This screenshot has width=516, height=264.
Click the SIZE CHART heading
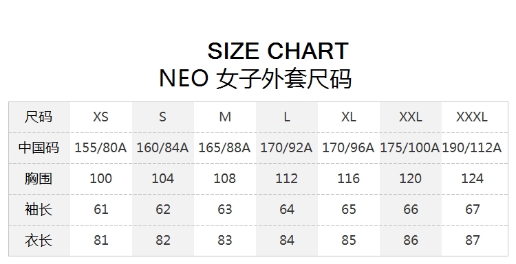pyautogui.click(x=278, y=51)
